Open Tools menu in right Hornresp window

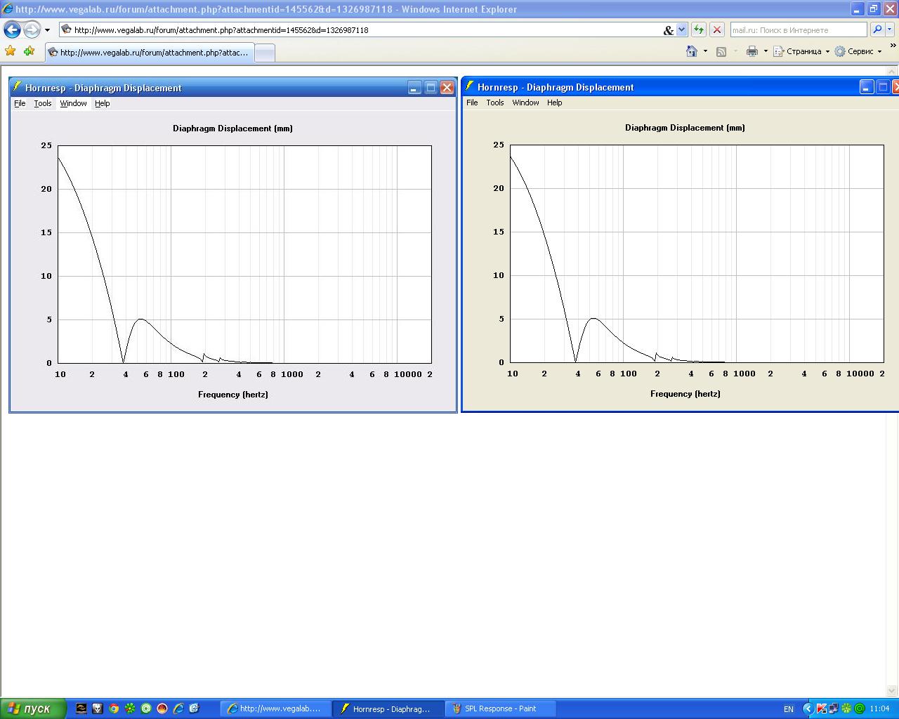click(495, 103)
